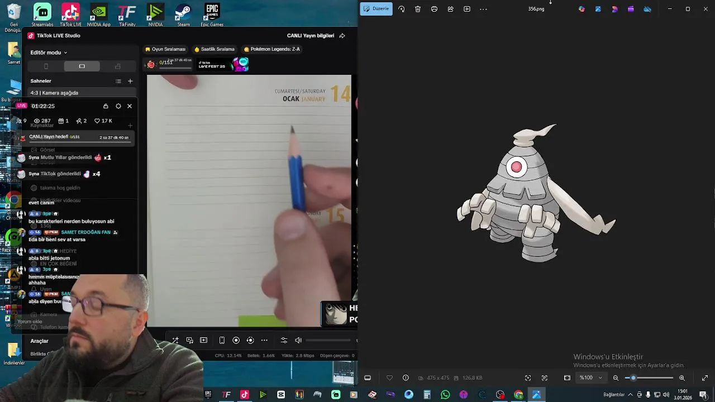
Task: Open CANLI Yayın bilgileri
Action: (x=311, y=36)
